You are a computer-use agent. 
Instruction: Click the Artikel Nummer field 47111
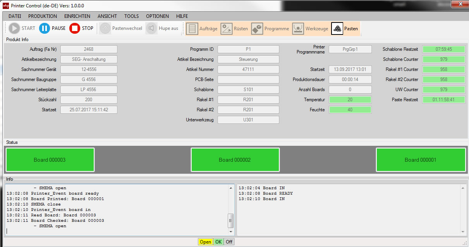pyautogui.click(x=248, y=69)
